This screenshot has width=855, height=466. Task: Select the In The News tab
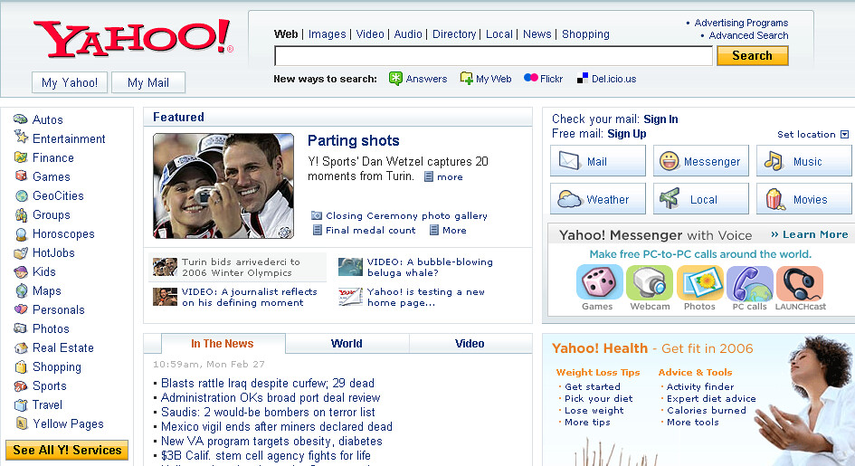[x=223, y=343]
